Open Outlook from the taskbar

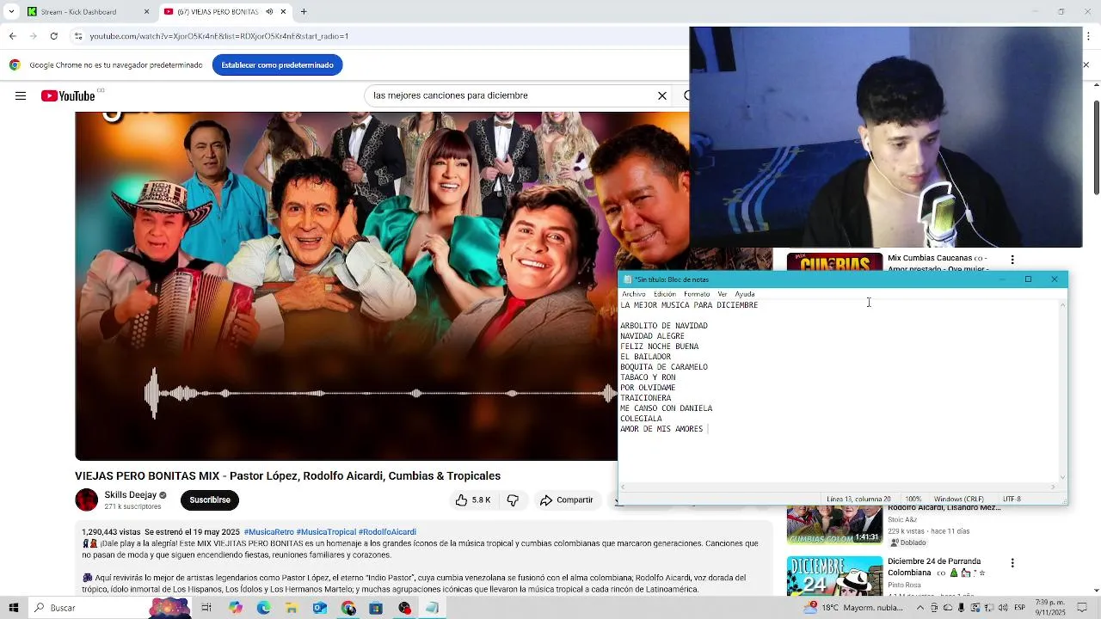(x=320, y=608)
